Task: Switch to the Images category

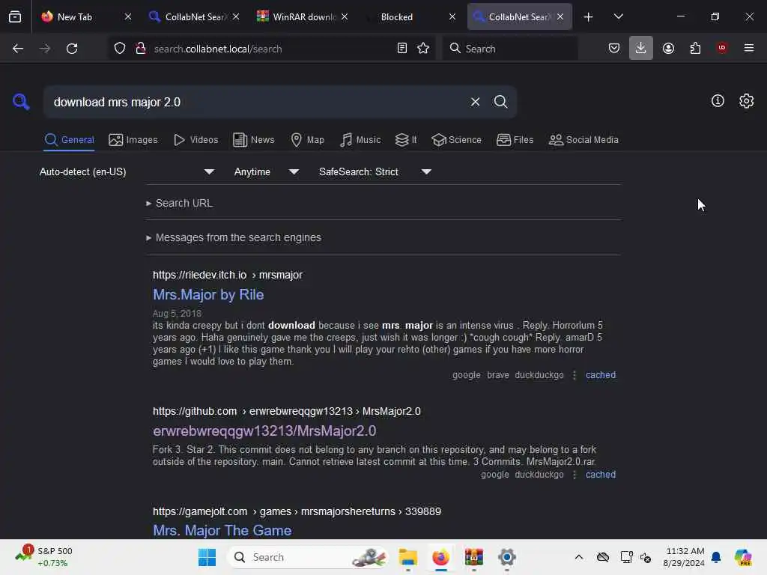Action: 133,140
